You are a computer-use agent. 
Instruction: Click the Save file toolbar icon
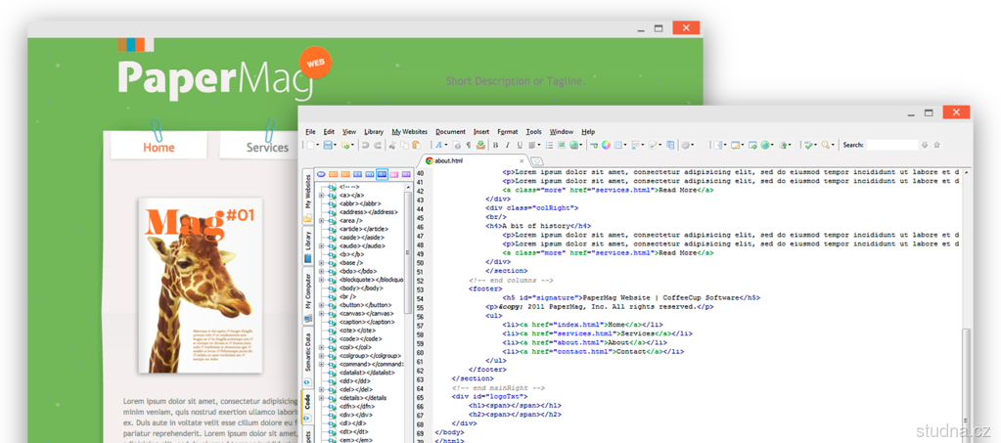pos(328,145)
